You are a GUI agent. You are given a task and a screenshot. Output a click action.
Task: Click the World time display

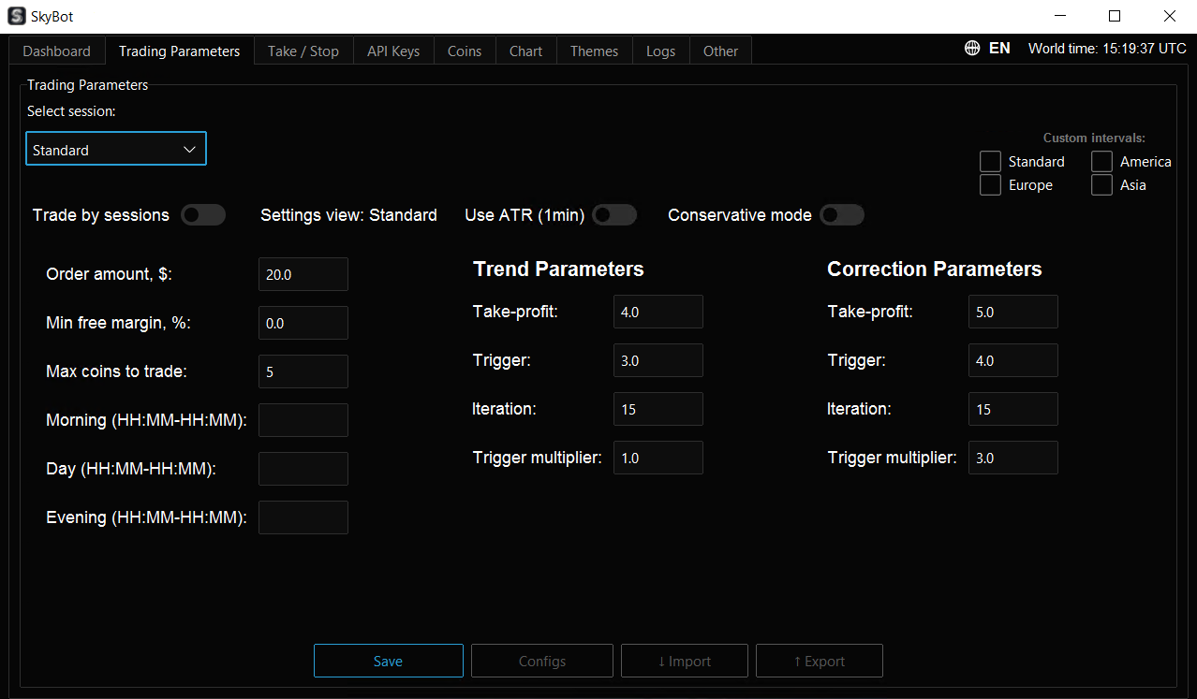click(x=1107, y=48)
